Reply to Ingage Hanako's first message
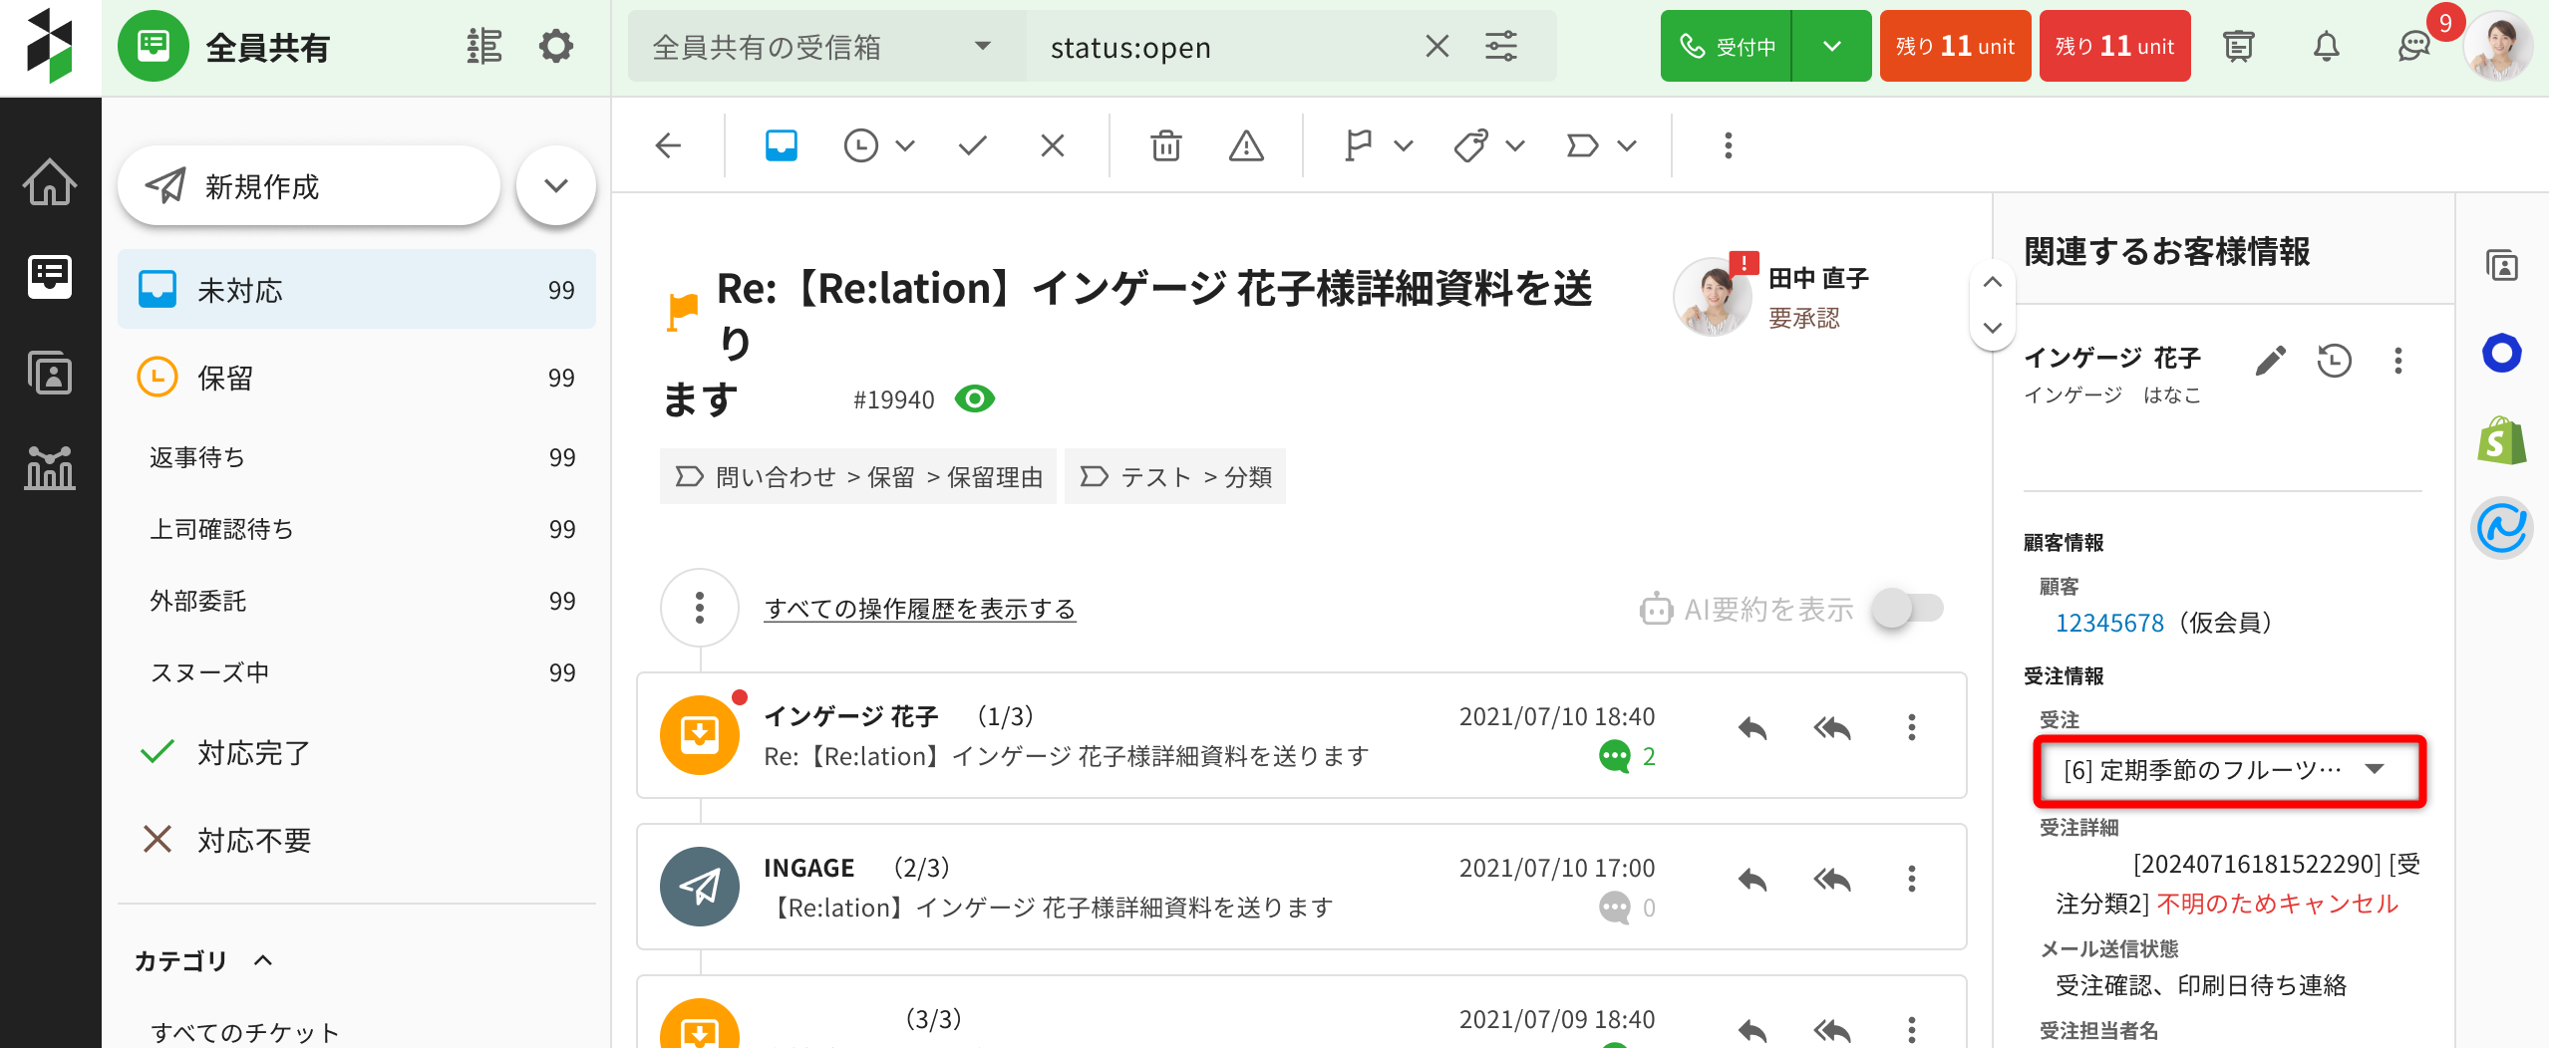The height and width of the screenshot is (1048, 2549). [1752, 728]
